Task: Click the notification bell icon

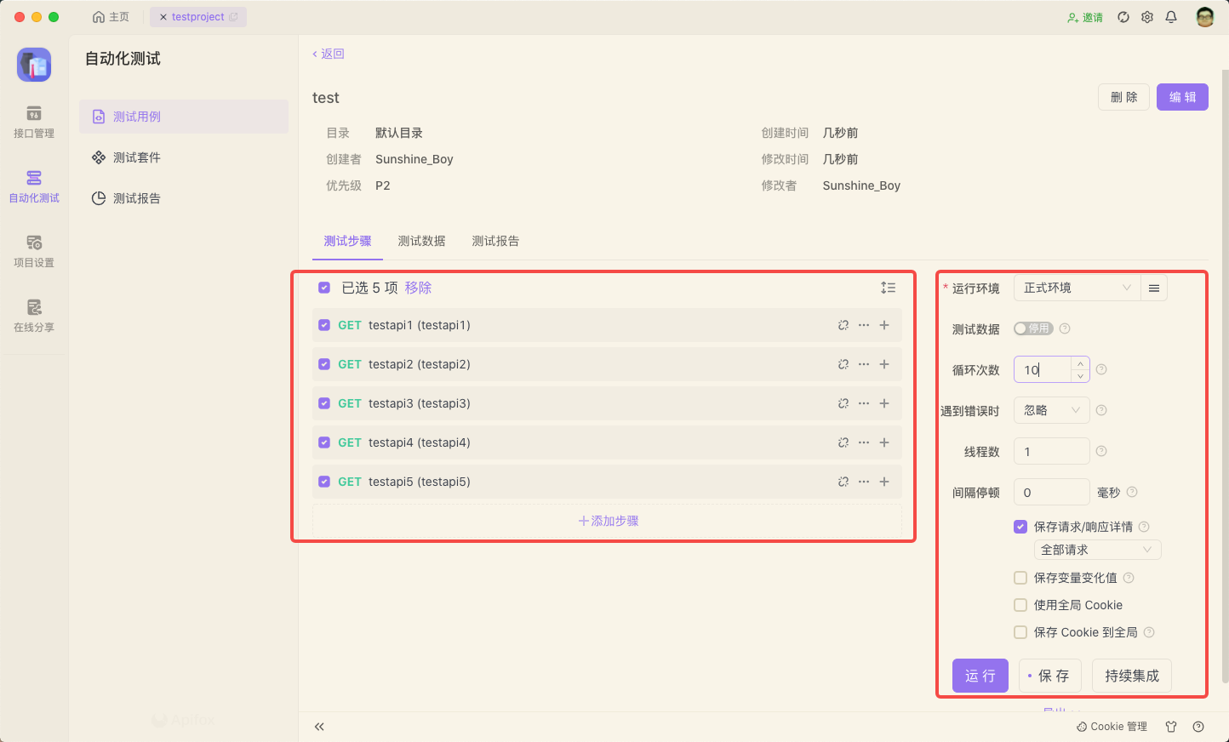Action: coord(1171,17)
